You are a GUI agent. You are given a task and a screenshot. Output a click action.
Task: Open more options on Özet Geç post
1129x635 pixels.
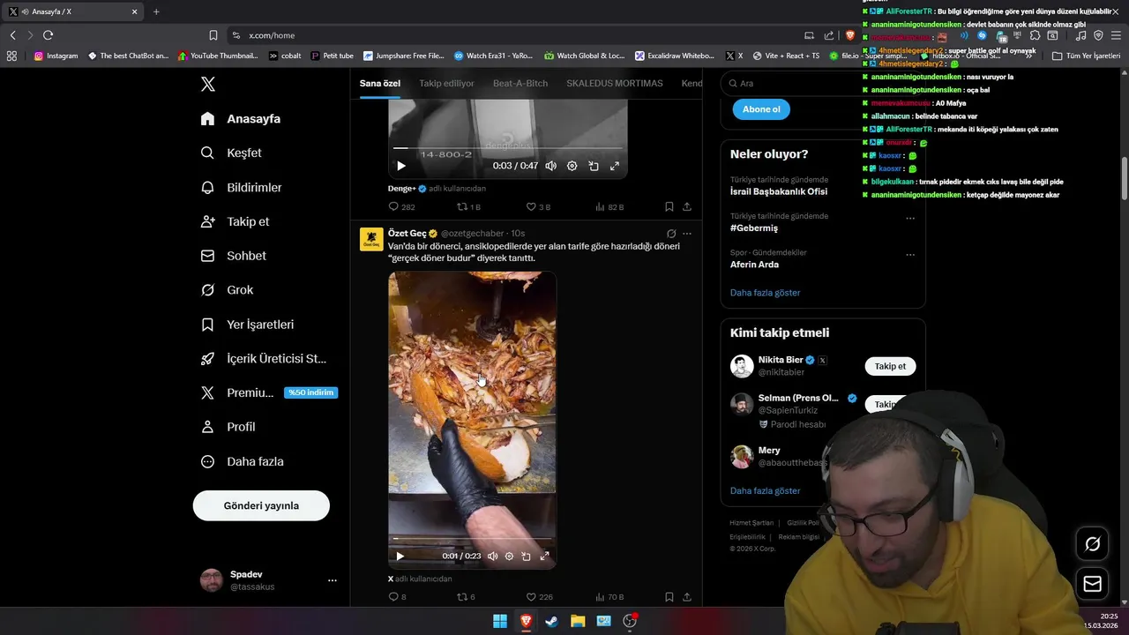tap(687, 234)
